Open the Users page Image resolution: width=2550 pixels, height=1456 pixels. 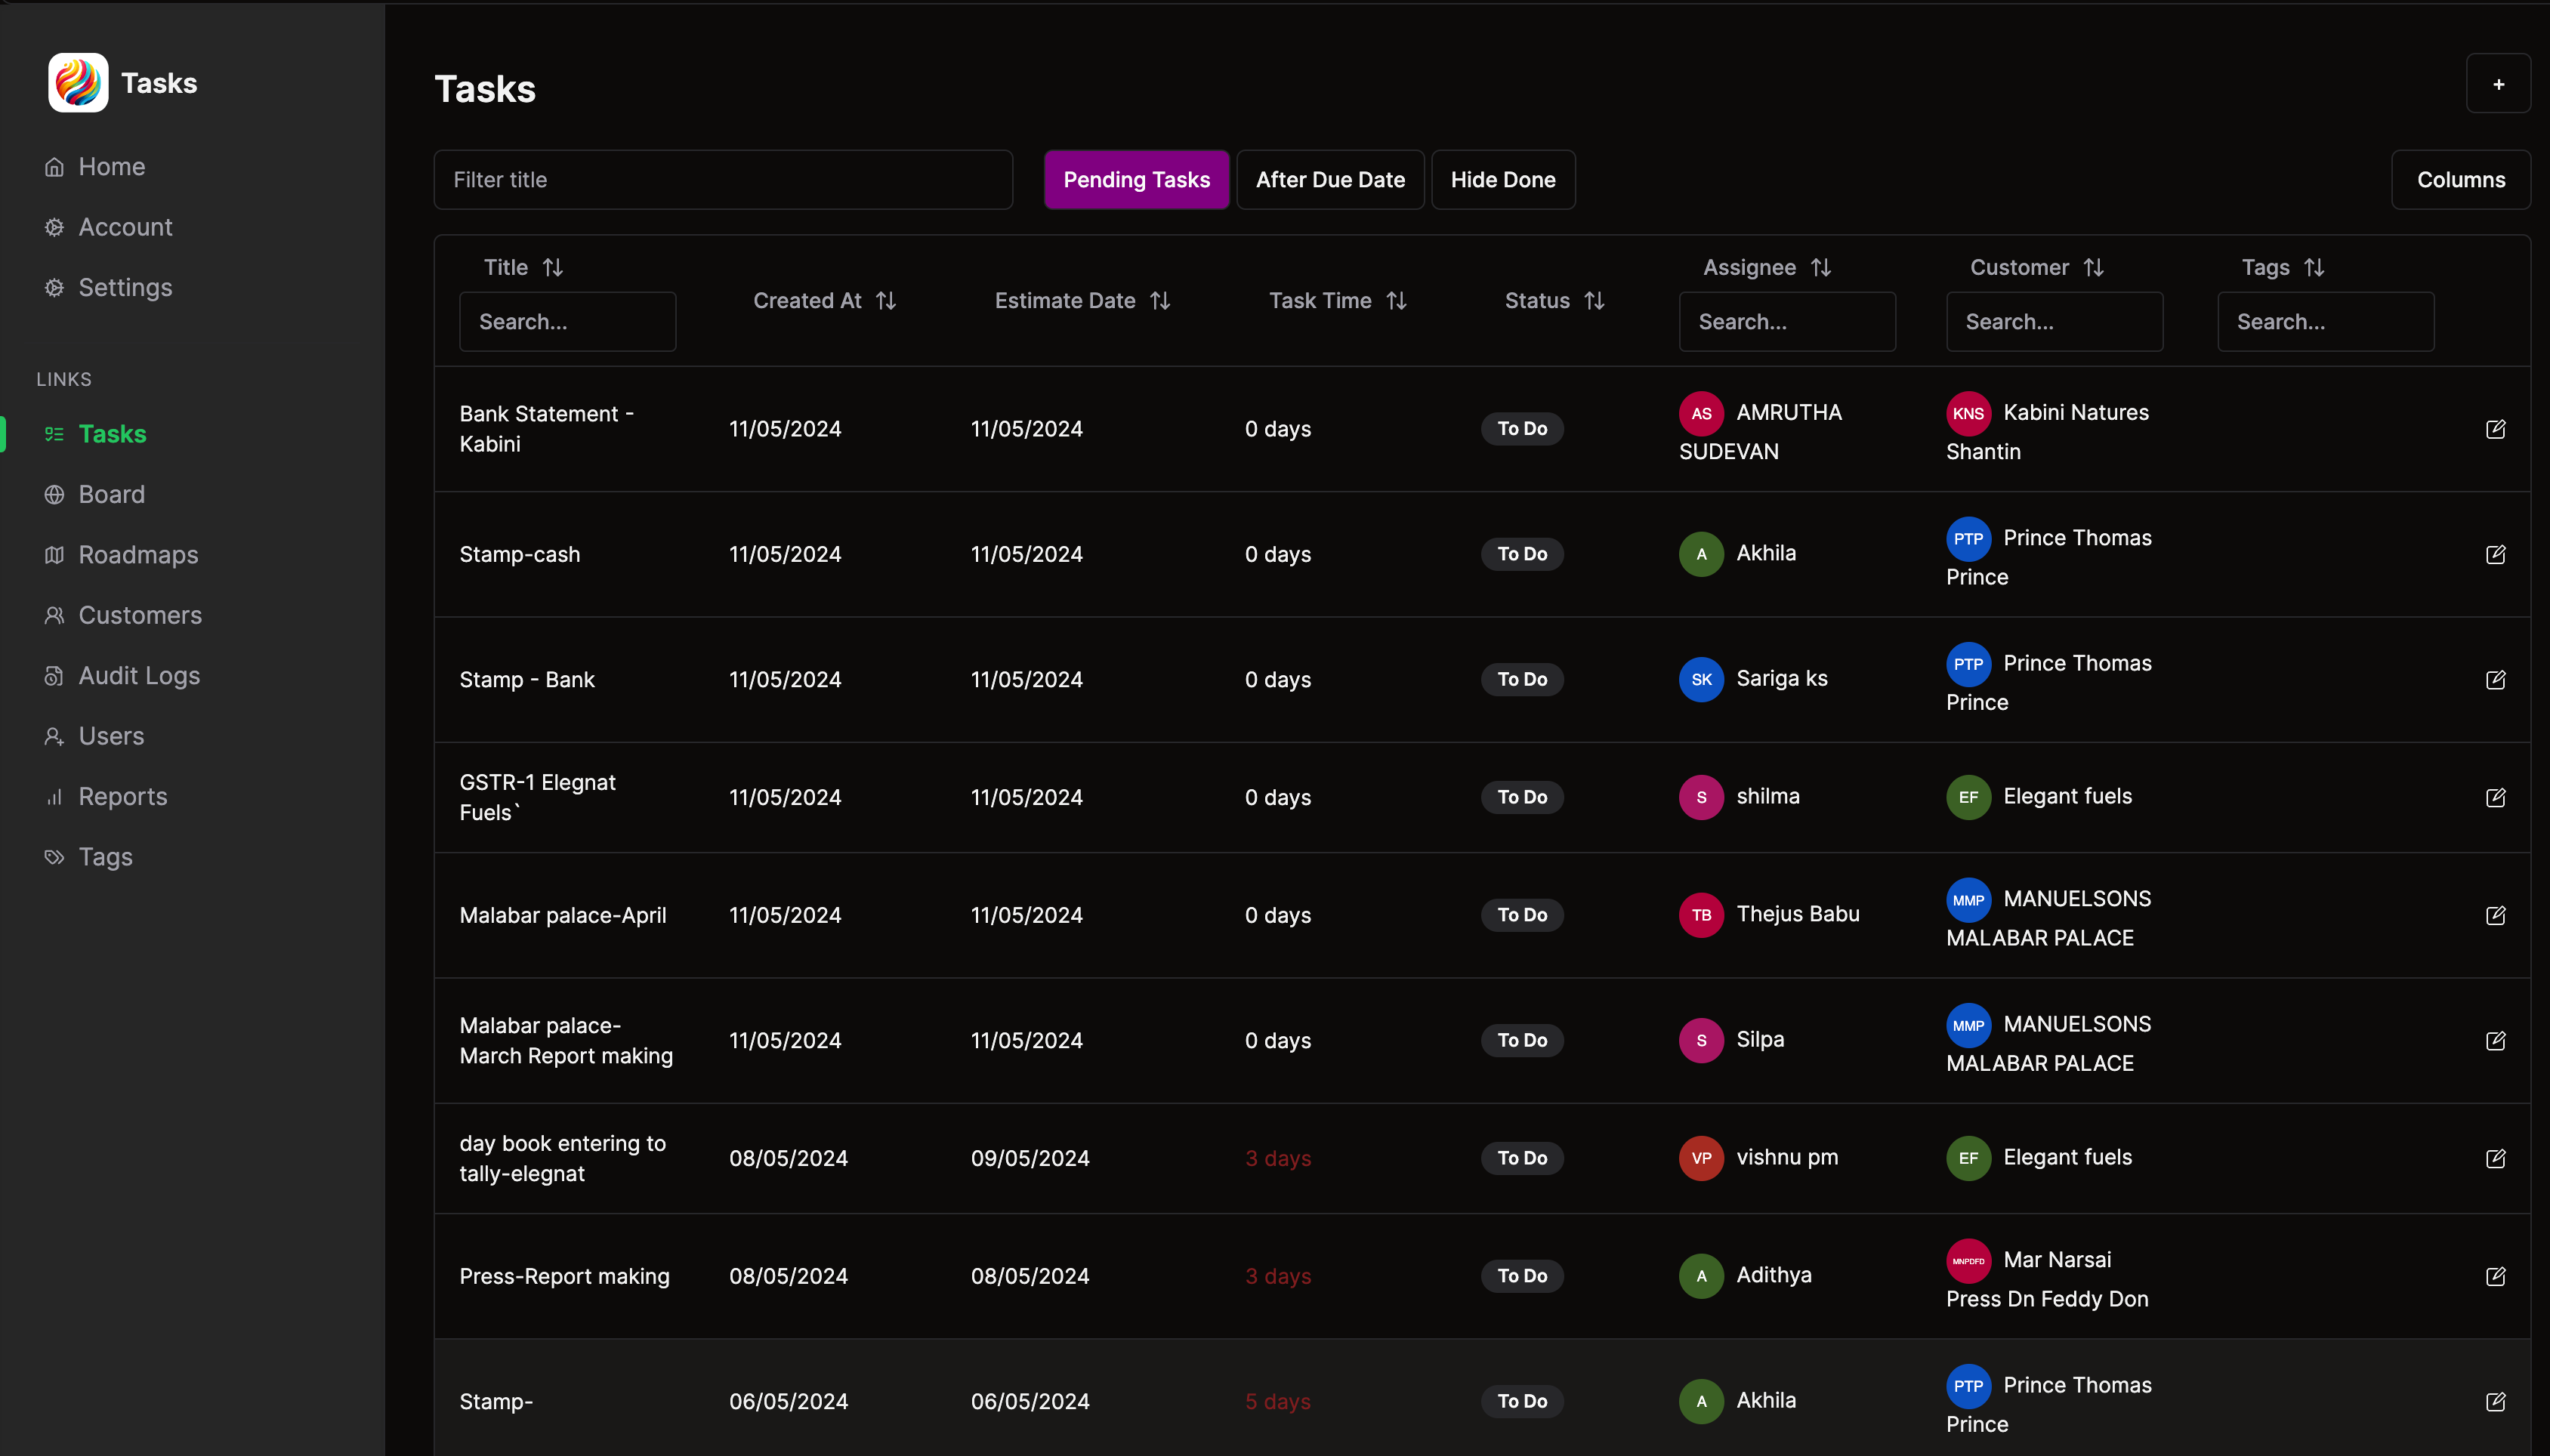[111, 736]
